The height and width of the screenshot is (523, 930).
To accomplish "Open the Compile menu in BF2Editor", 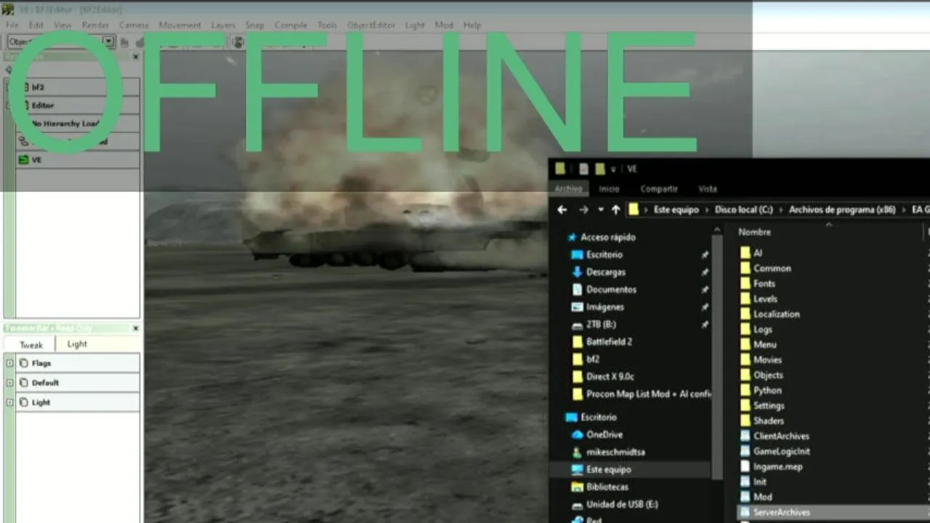I will coord(291,25).
